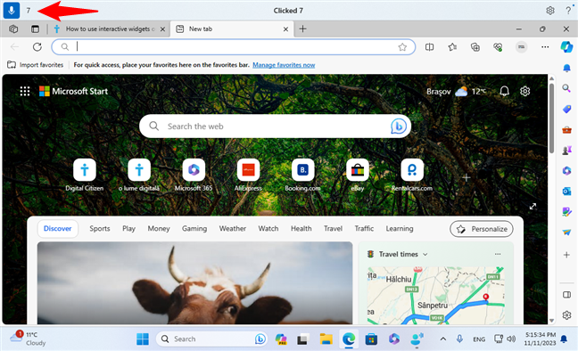Screen dimensions: 578x351
Task: Select the Weather feed tab
Action: (232, 229)
